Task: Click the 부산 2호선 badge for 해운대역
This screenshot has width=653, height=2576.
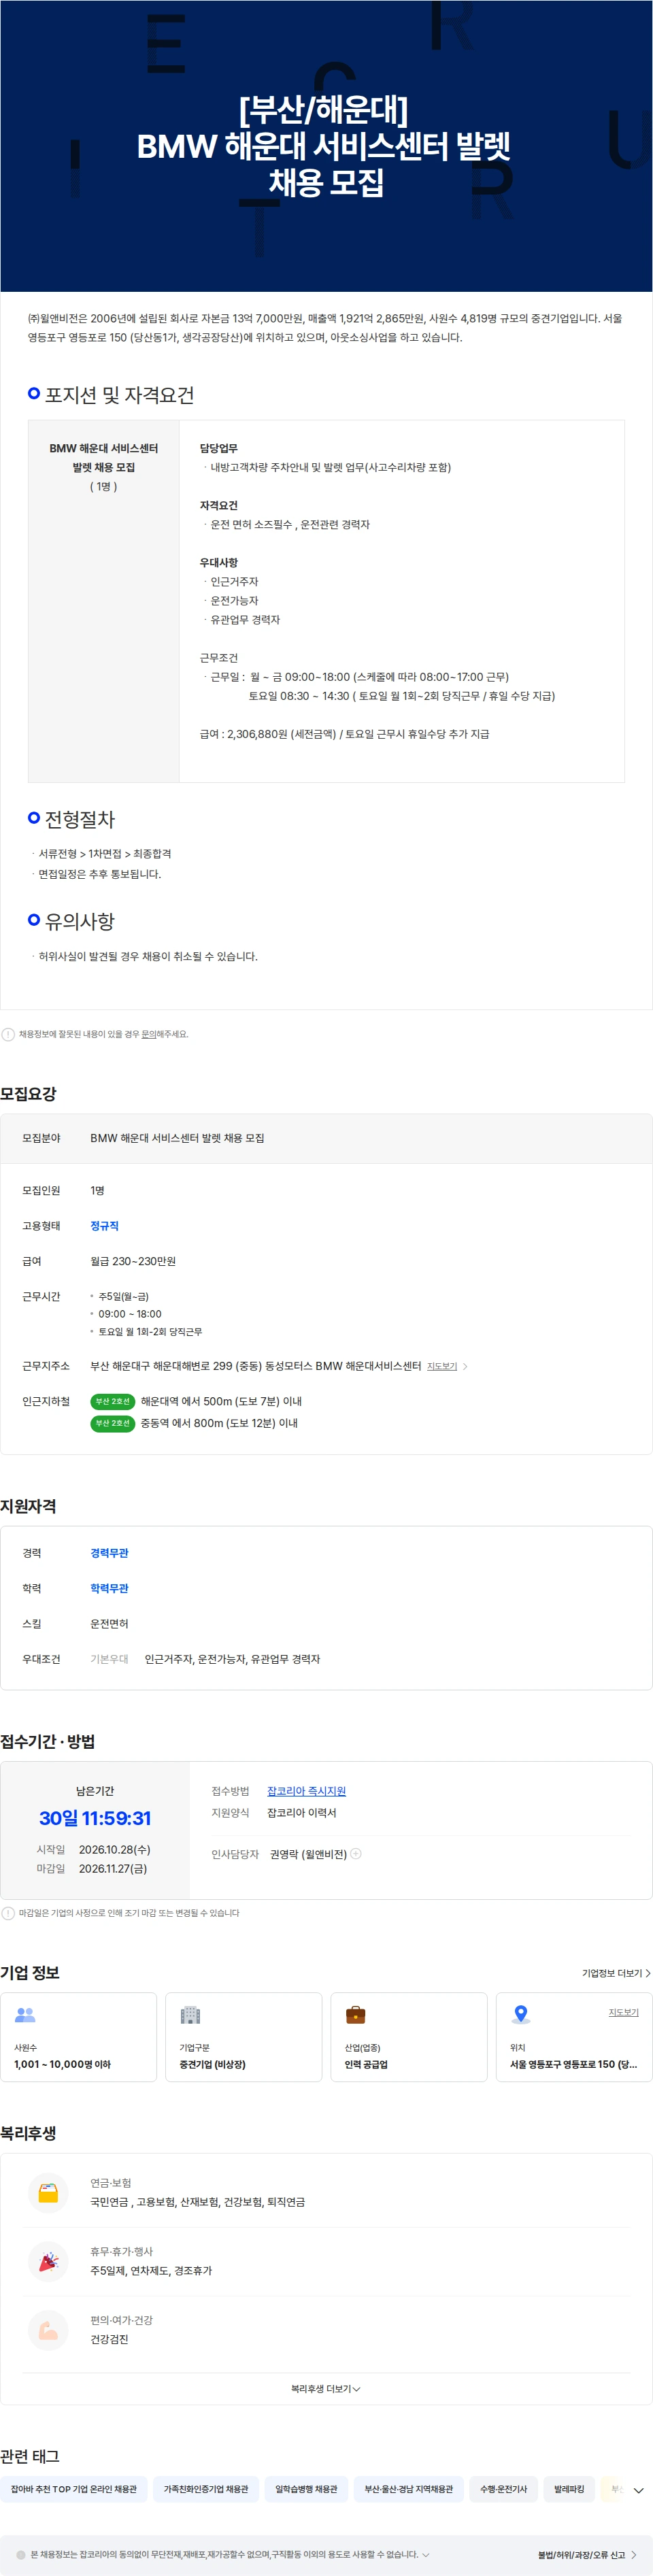Action: coord(112,1401)
